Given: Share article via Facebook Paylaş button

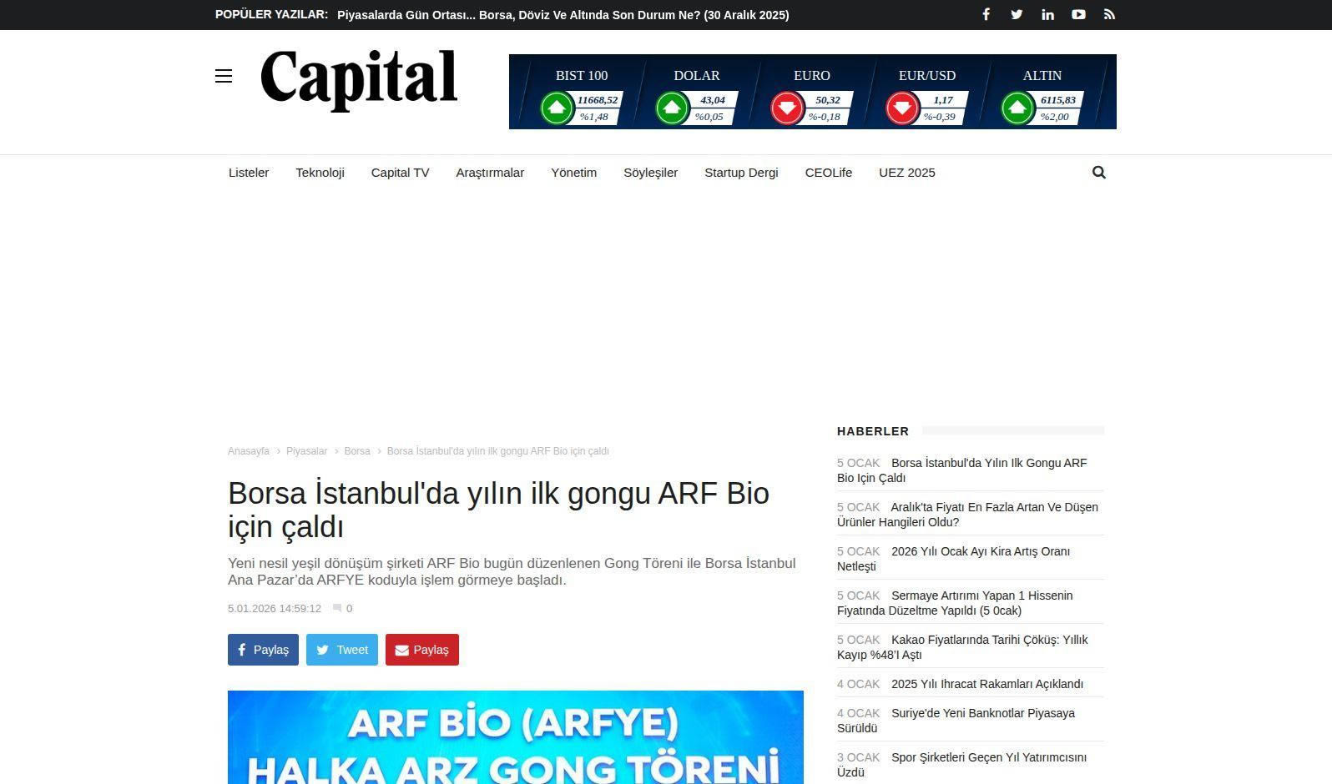Looking at the screenshot, I should click(263, 650).
